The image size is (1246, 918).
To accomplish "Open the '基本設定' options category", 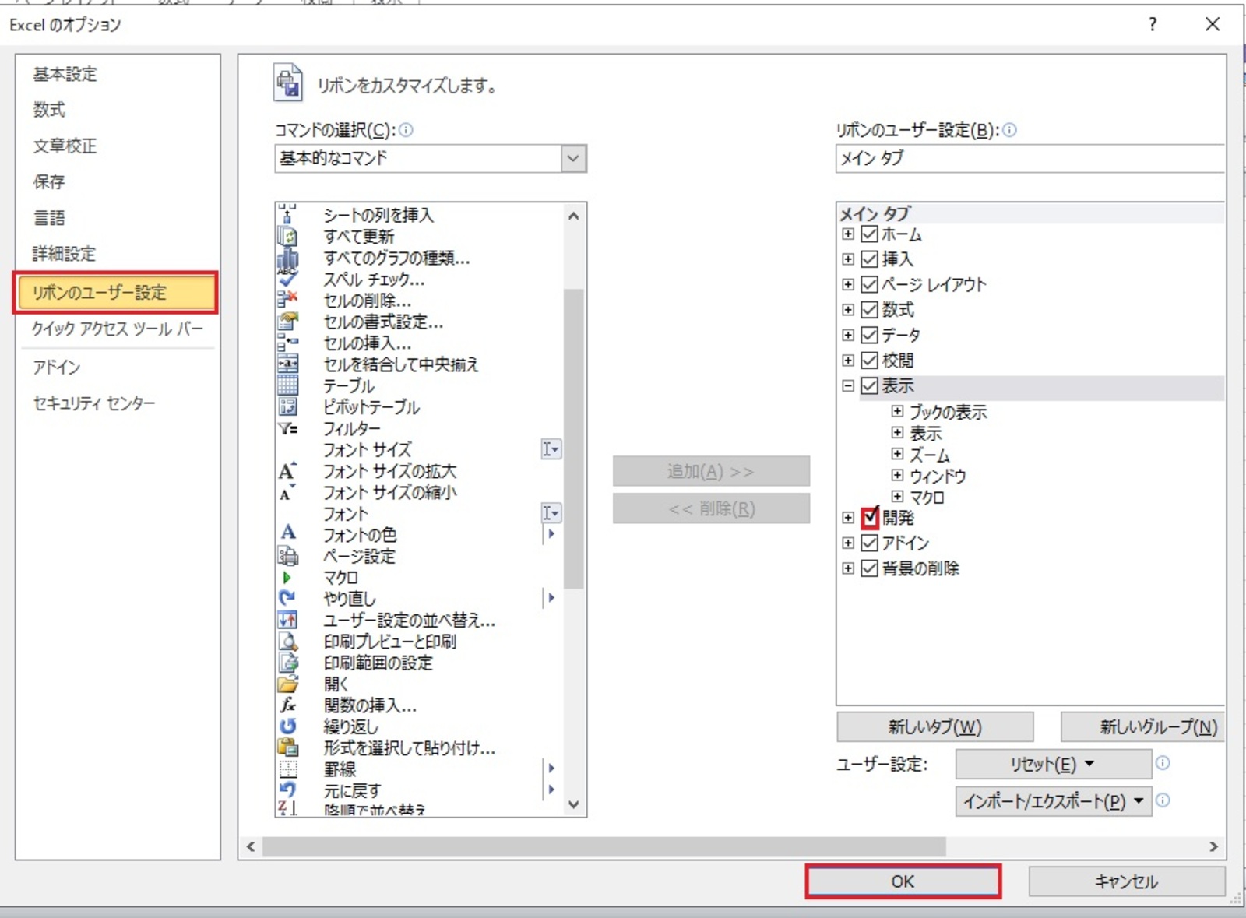I will click(65, 74).
